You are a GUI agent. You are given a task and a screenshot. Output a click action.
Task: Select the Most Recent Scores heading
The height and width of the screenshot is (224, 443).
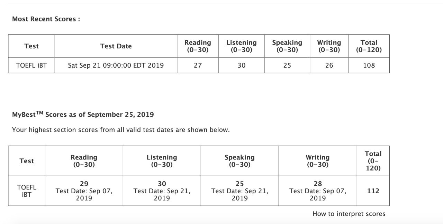[46, 19]
